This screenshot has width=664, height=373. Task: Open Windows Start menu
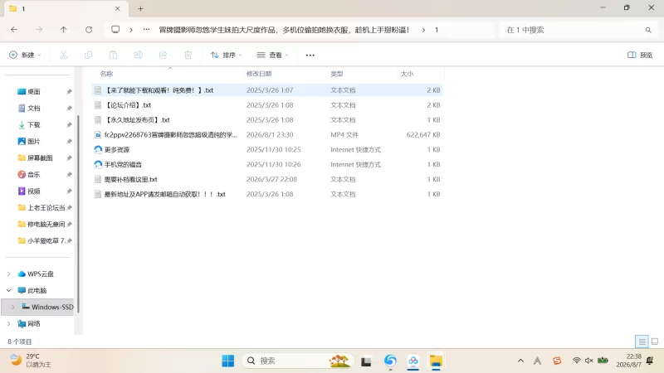227,361
